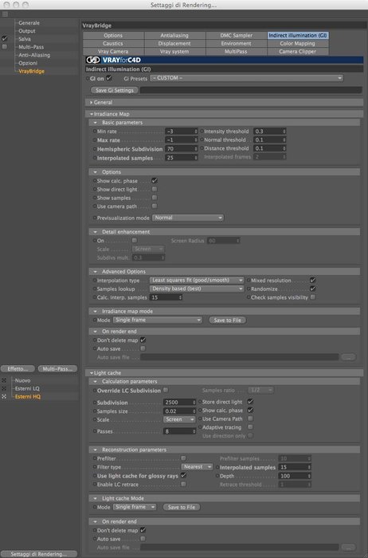This screenshot has width=368, height=558.
Task: Toggle the Salva checkbox in sidebar
Action: tap(5, 39)
